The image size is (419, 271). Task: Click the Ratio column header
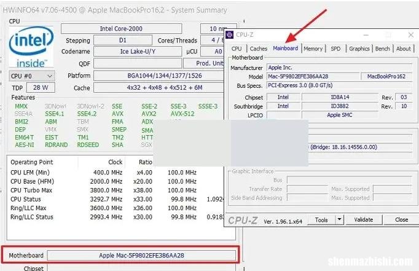pos(146,162)
